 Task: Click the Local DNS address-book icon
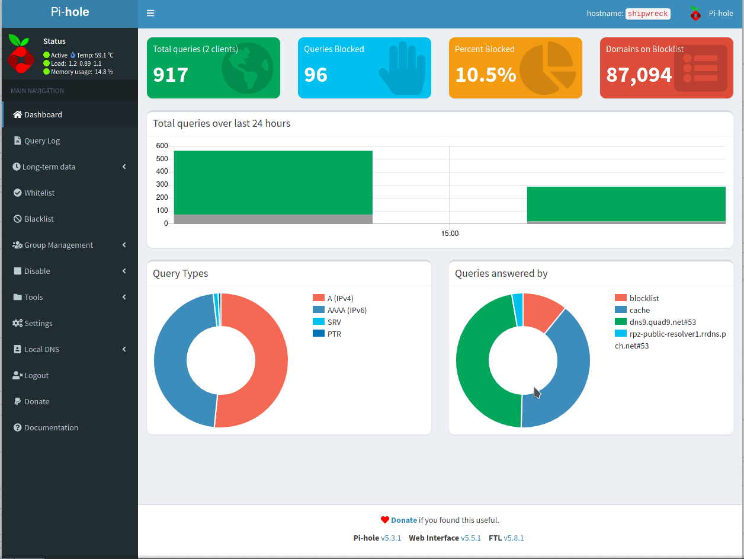coord(17,349)
